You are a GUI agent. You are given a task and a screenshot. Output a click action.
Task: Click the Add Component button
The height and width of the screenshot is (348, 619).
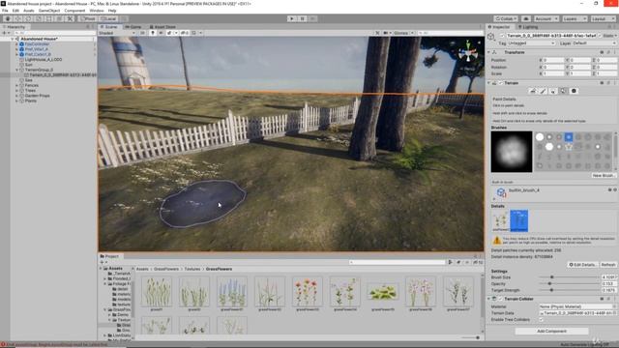(x=551, y=331)
